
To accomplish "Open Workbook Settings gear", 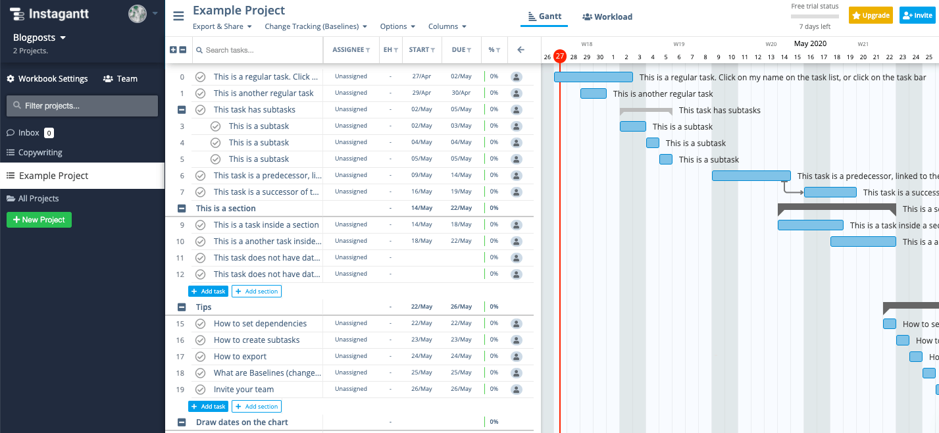I will [11, 78].
